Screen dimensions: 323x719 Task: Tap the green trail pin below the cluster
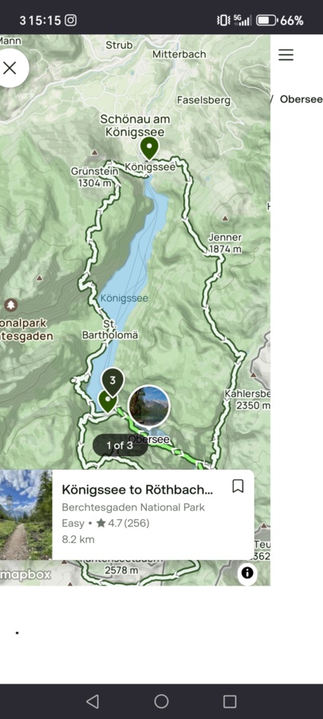pos(108,402)
